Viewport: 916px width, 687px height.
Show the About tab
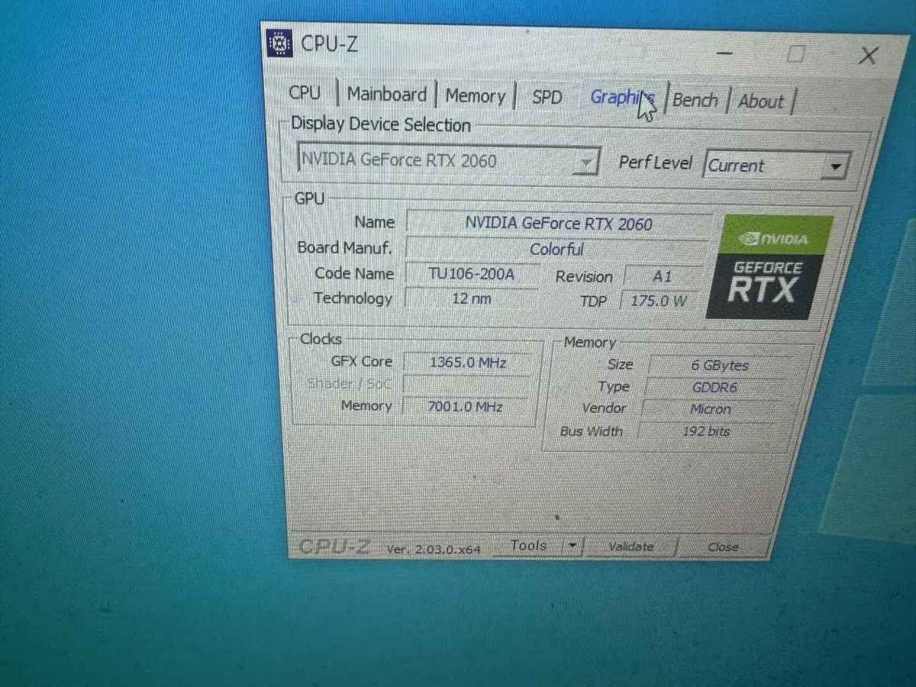[761, 102]
